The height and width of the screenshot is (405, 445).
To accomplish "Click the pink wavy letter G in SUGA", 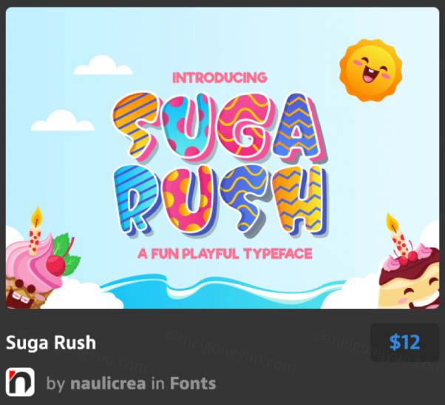I will [243, 125].
